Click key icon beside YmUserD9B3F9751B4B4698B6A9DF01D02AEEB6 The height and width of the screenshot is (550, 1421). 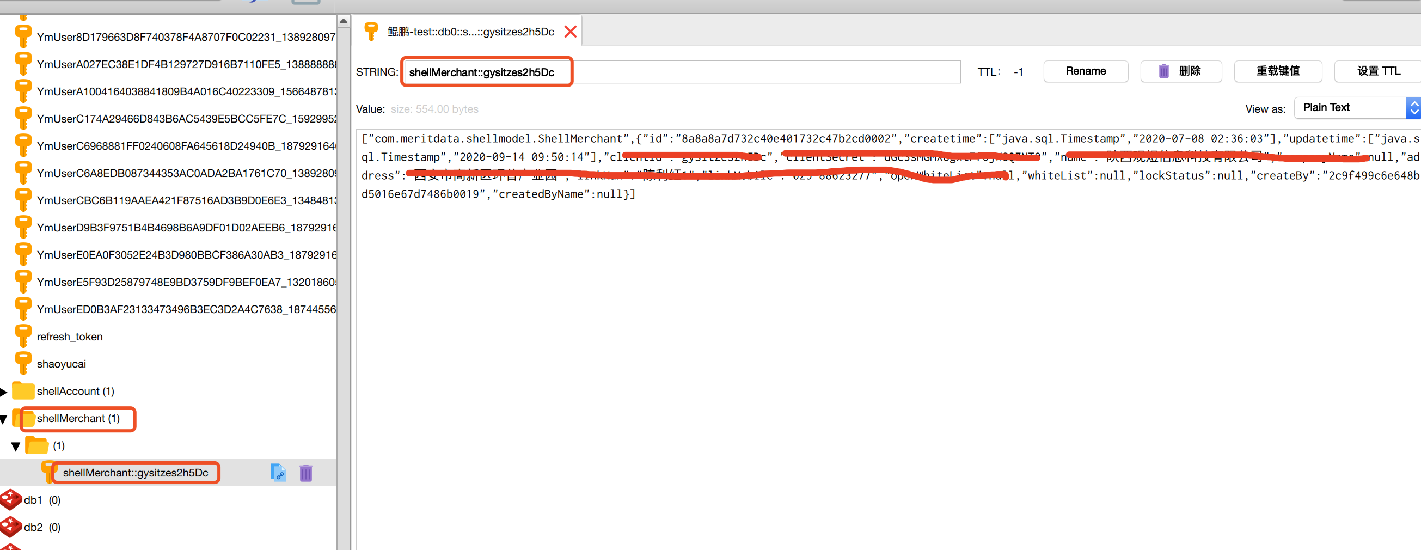click(23, 227)
